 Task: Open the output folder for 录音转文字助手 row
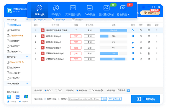click(x=141, y=30)
